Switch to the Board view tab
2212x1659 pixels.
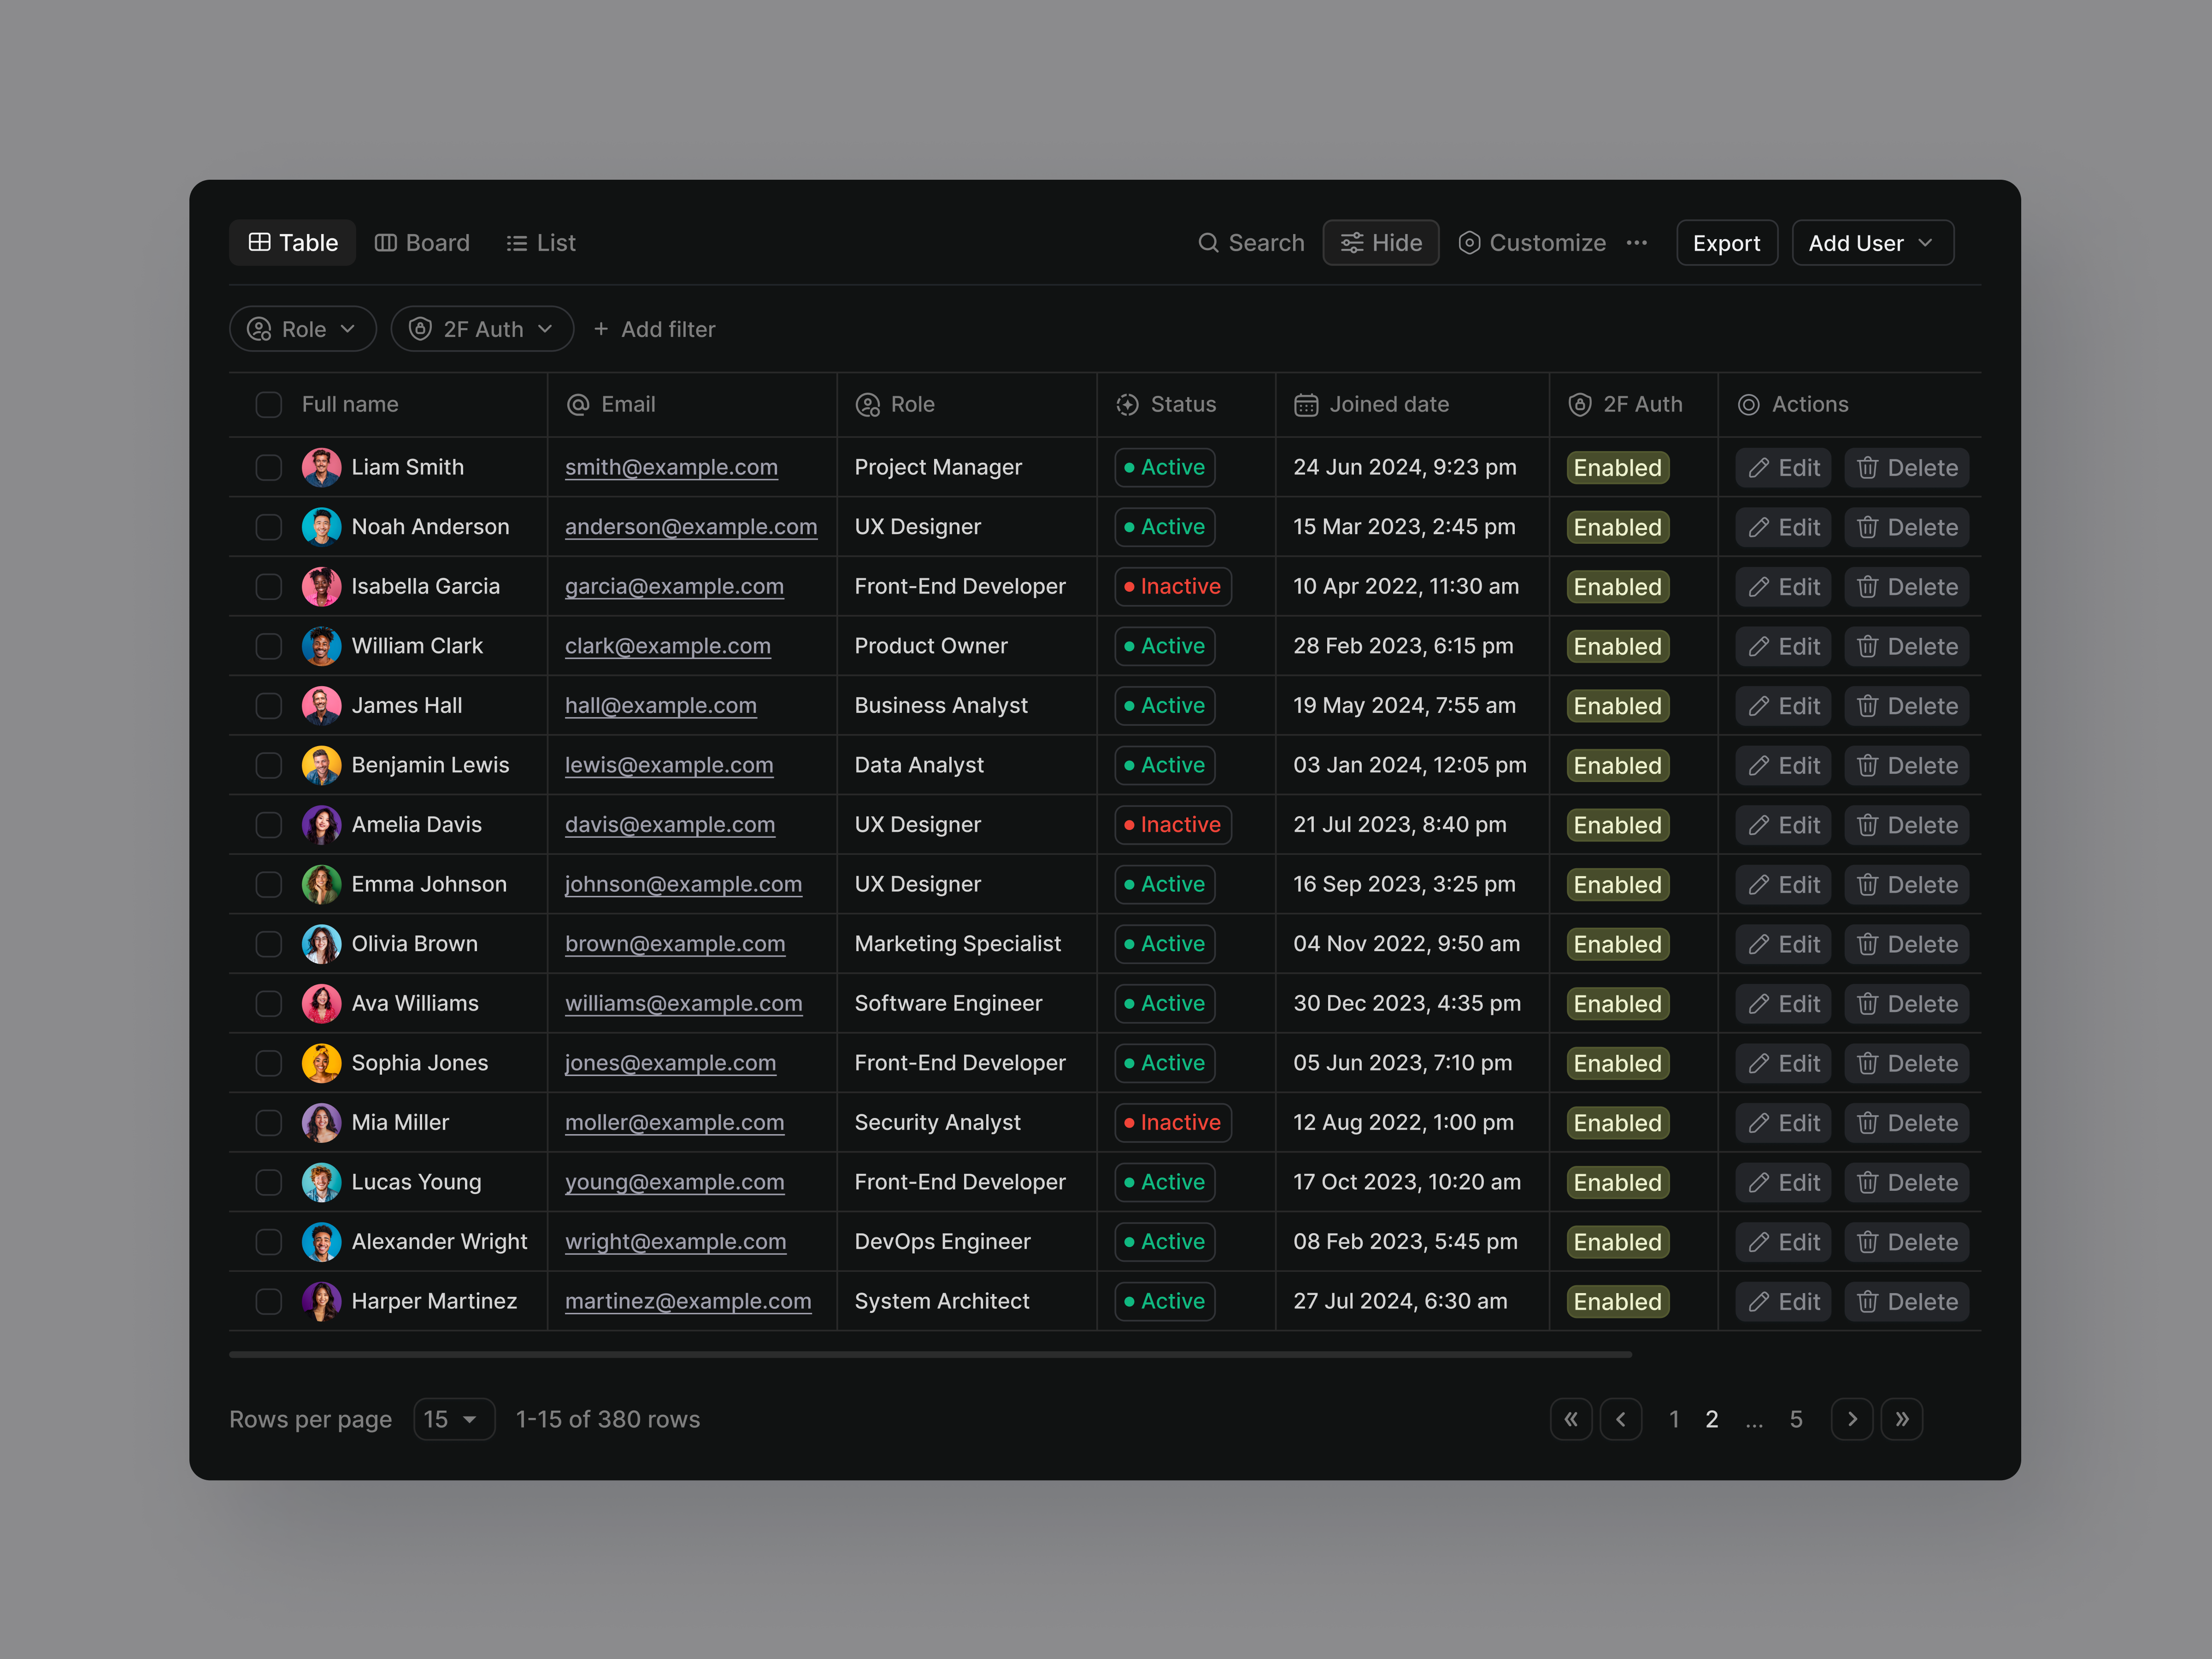422,243
